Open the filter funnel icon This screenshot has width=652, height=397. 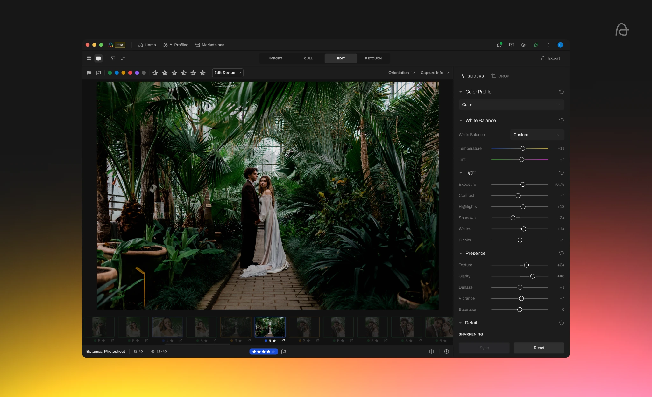click(113, 58)
